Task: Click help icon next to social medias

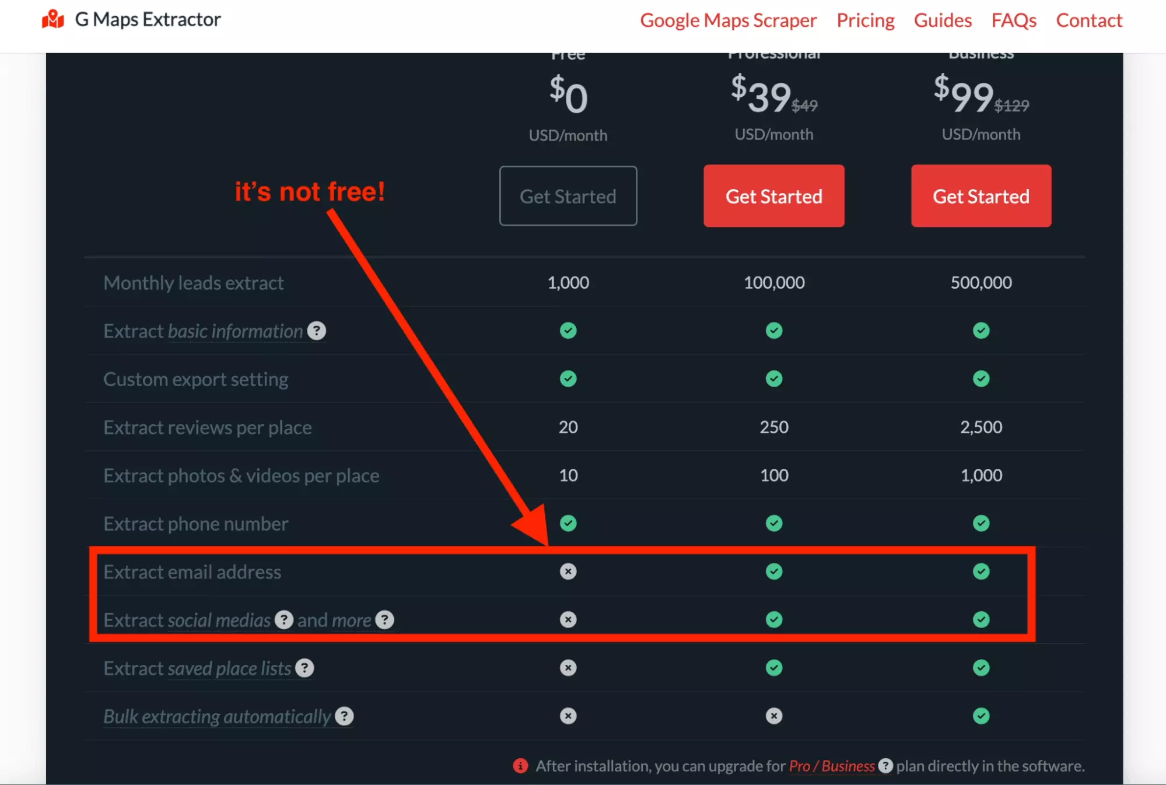Action: [x=284, y=619]
